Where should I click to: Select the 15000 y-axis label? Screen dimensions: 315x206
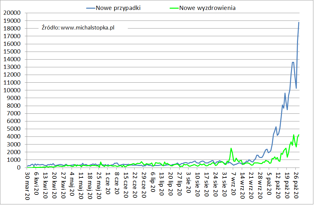click(12, 52)
